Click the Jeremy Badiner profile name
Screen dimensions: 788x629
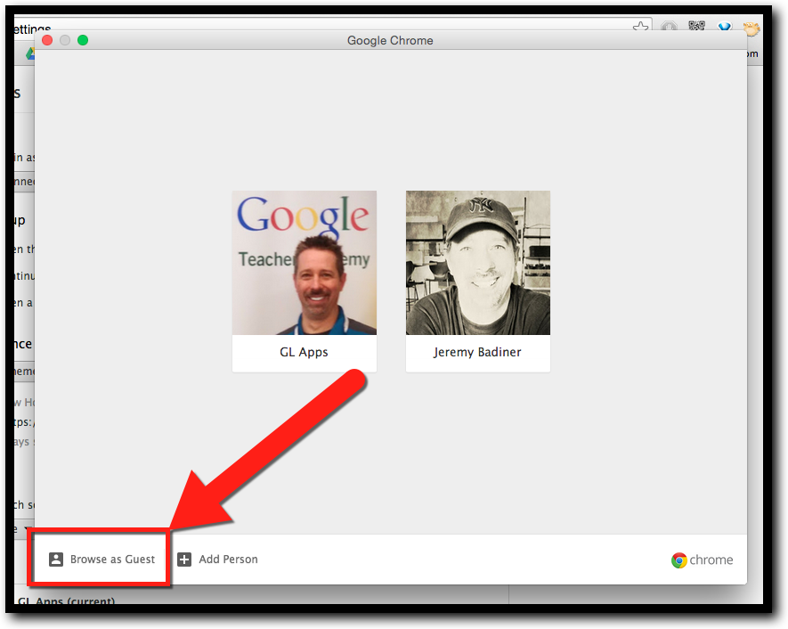[477, 352]
